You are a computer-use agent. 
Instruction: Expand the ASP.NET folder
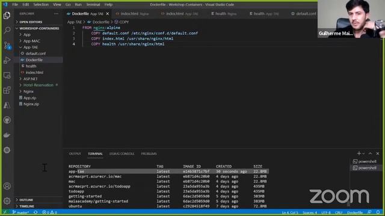click(30, 79)
